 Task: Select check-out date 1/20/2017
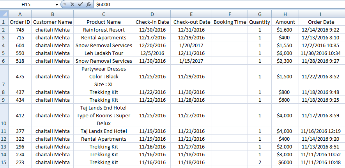tap(191, 45)
